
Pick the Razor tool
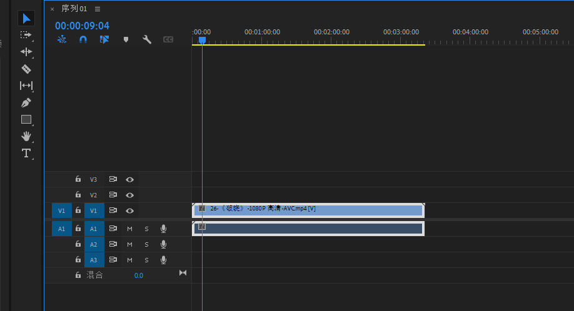point(26,69)
